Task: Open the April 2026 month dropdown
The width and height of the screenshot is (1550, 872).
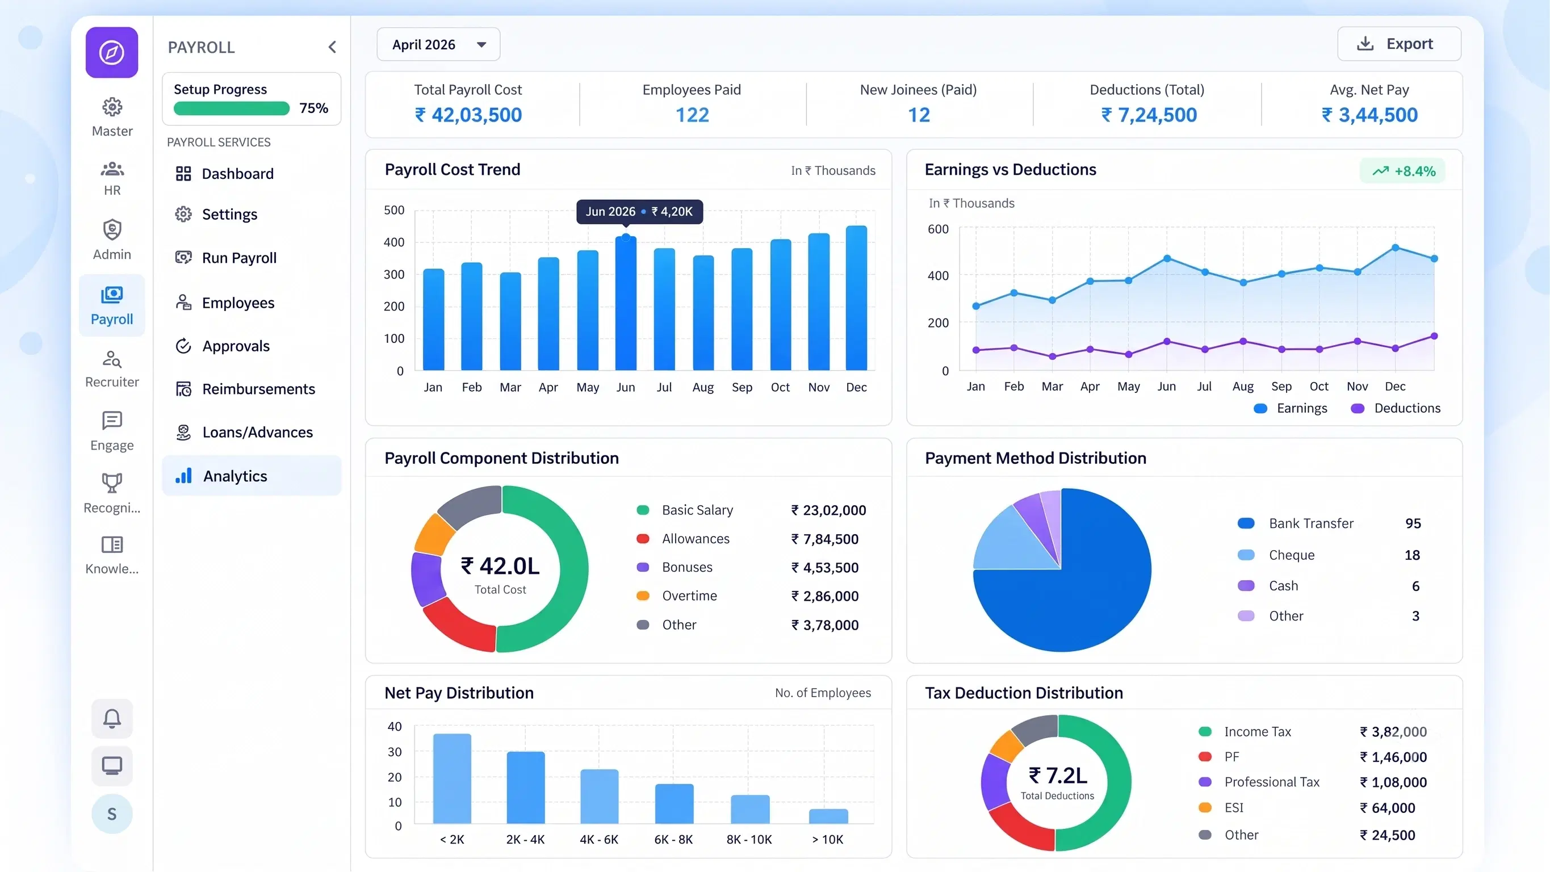Action: [x=438, y=44]
